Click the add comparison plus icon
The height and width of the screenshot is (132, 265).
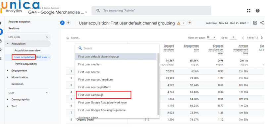(x=68, y=23)
